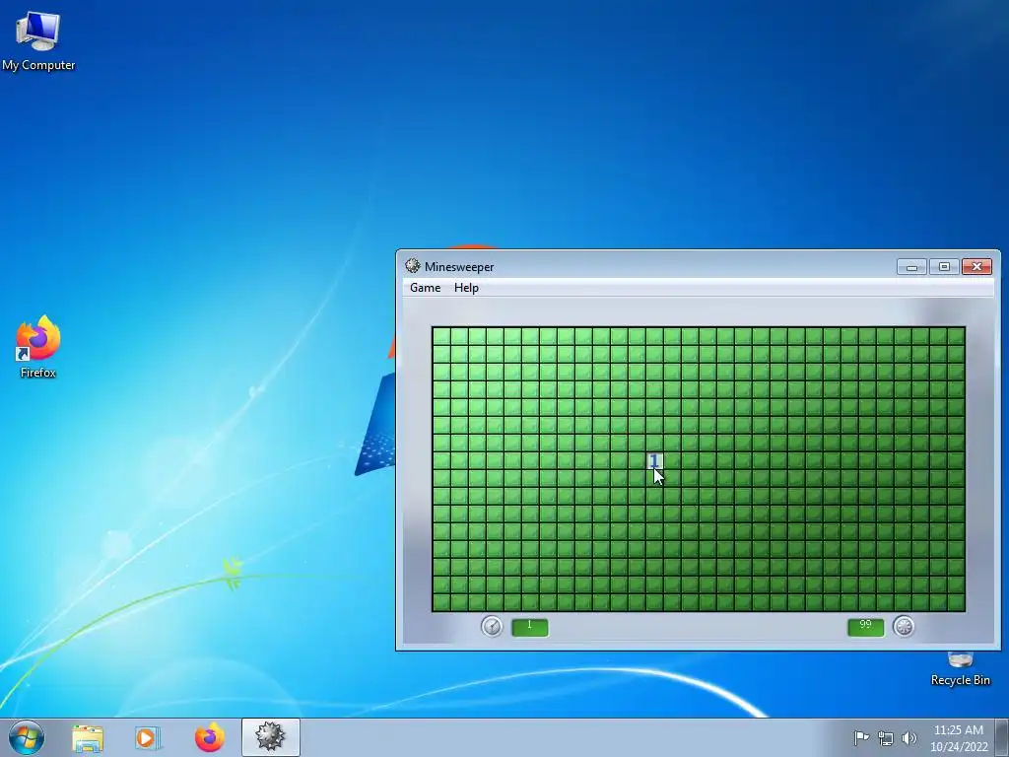This screenshot has height=757, width=1009.
Task: Launch Firefox from the taskbar
Action: coord(209,737)
